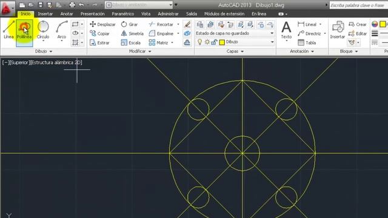The height and width of the screenshot is (218, 388).
Task: Open the AutoCAD application menu button
Action: click(7, 8)
